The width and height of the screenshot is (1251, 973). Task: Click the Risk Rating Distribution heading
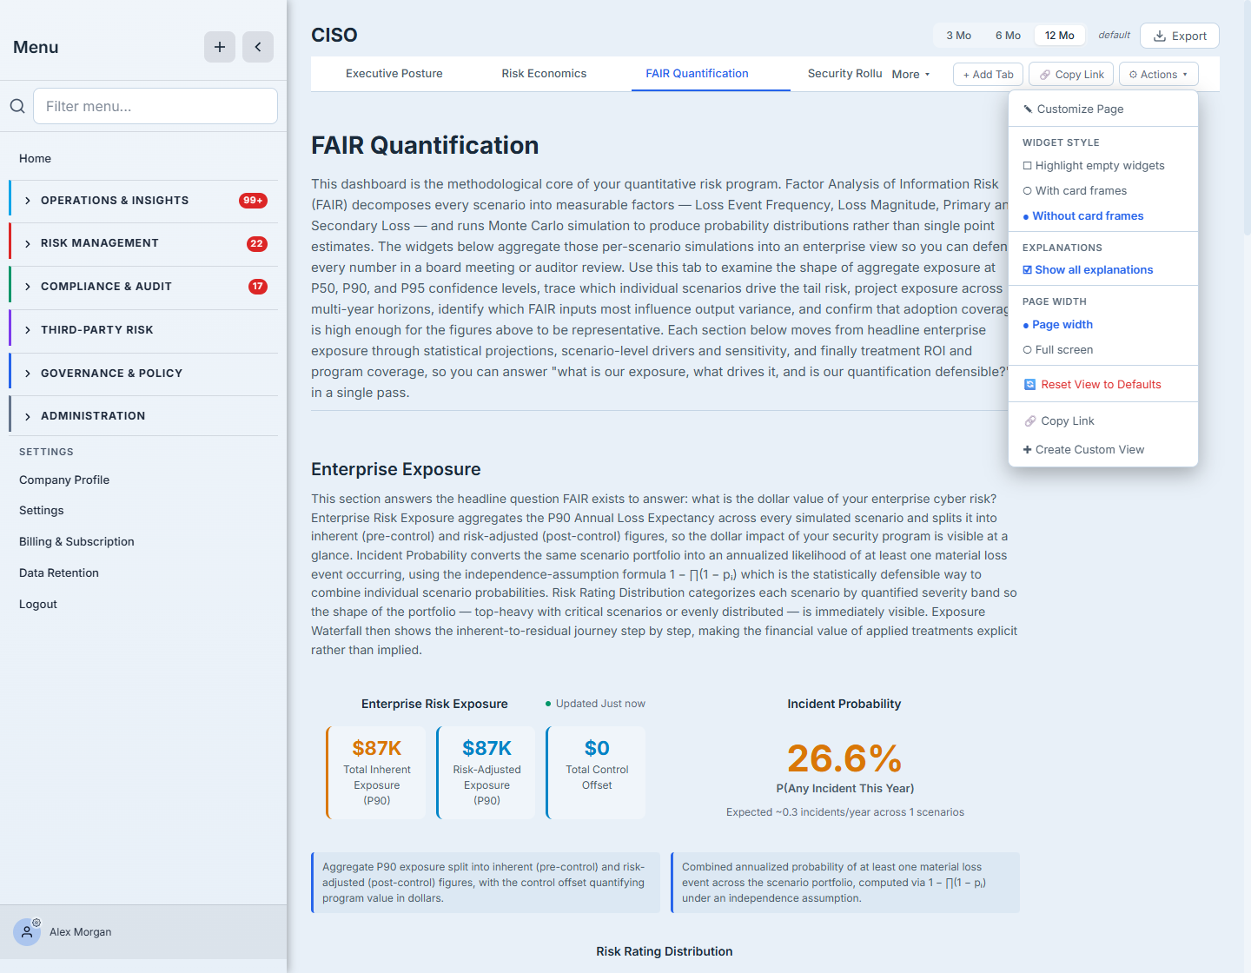665,951
